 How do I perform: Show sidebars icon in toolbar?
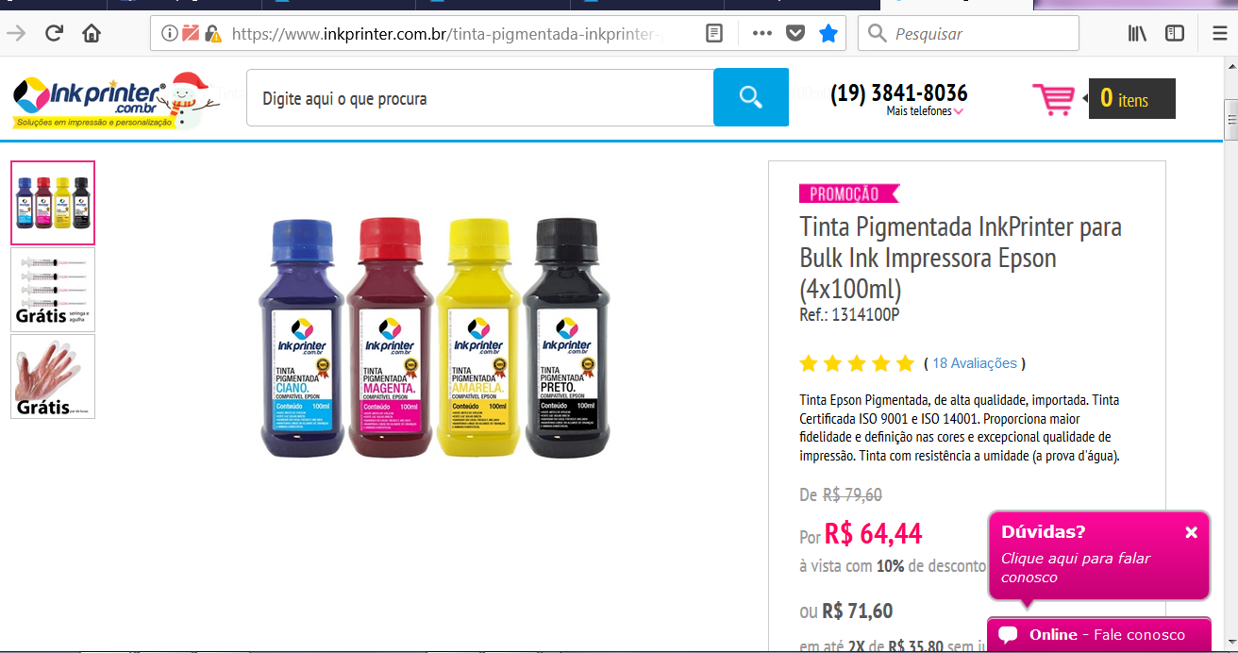(x=1175, y=34)
